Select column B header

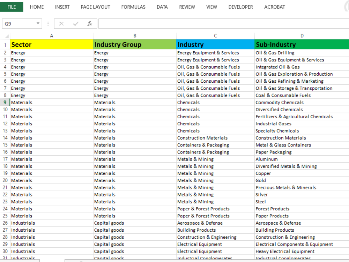(x=135, y=36)
